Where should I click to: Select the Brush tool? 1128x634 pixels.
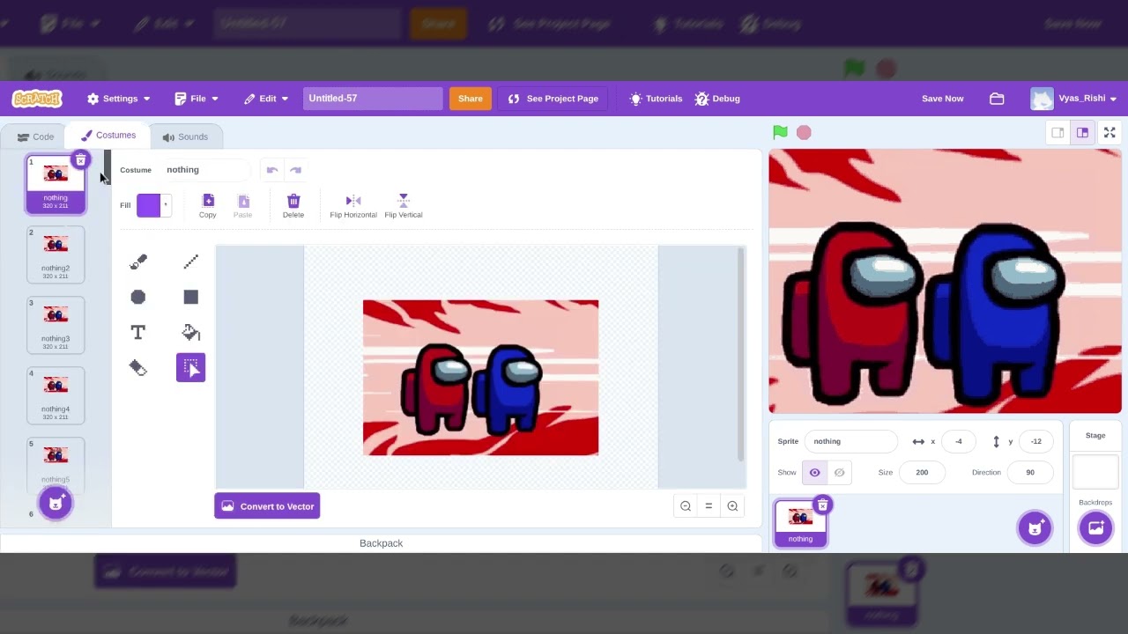(x=138, y=262)
